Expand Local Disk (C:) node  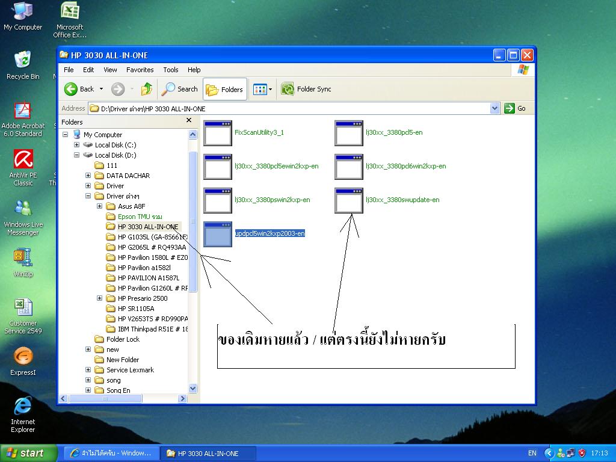pyautogui.click(x=76, y=145)
